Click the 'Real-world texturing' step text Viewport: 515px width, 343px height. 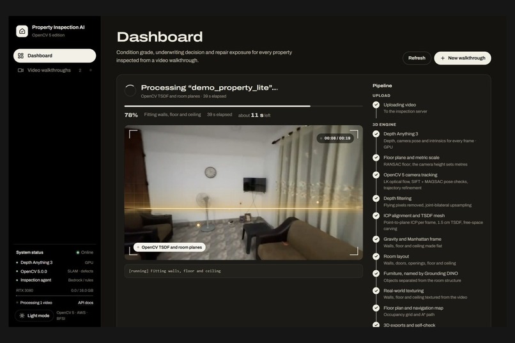click(403, 291)
